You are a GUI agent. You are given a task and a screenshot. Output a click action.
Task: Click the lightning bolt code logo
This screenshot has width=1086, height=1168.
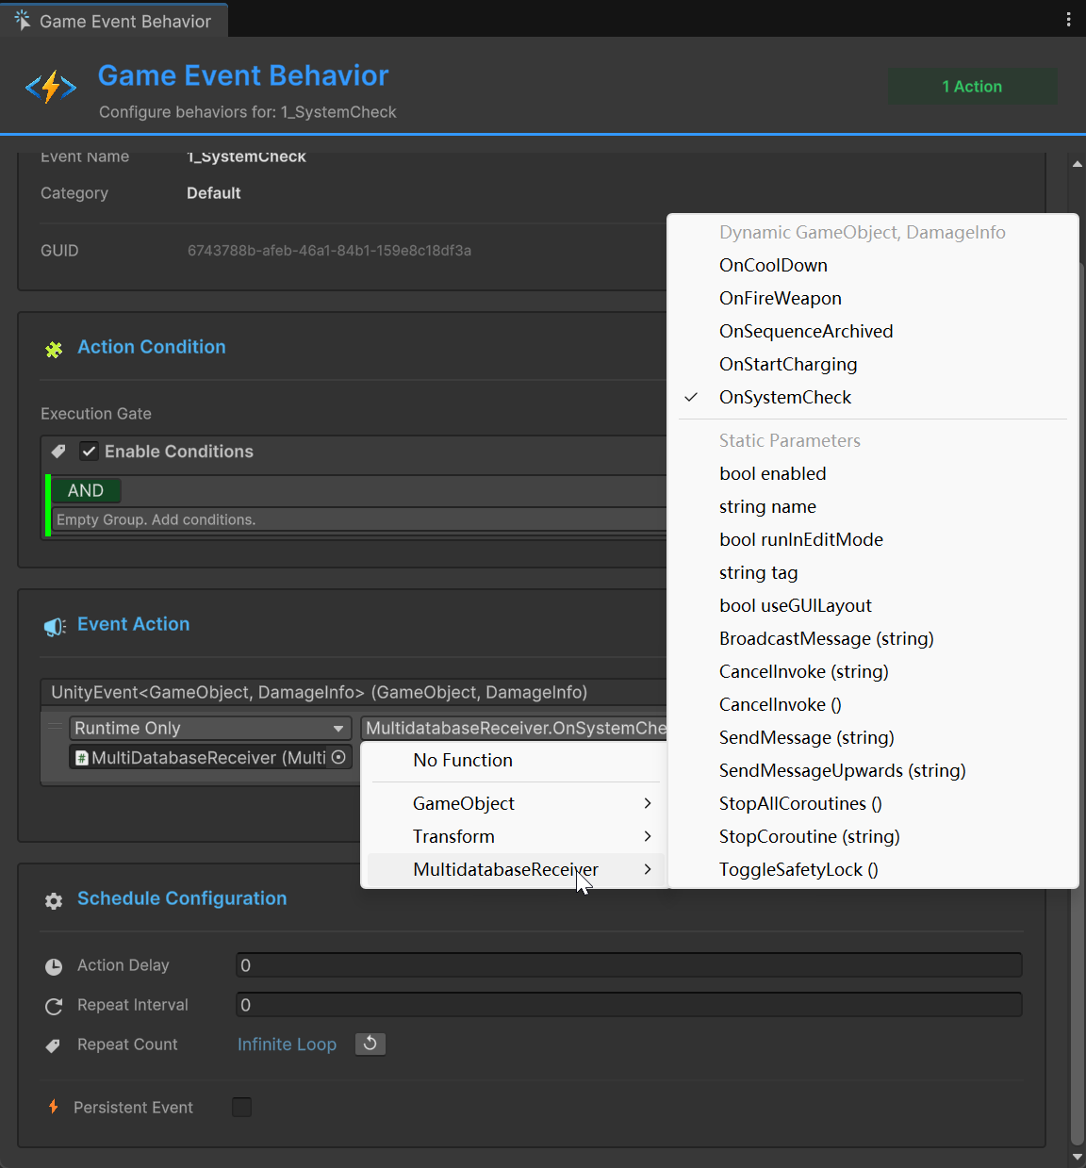[51, 88]
